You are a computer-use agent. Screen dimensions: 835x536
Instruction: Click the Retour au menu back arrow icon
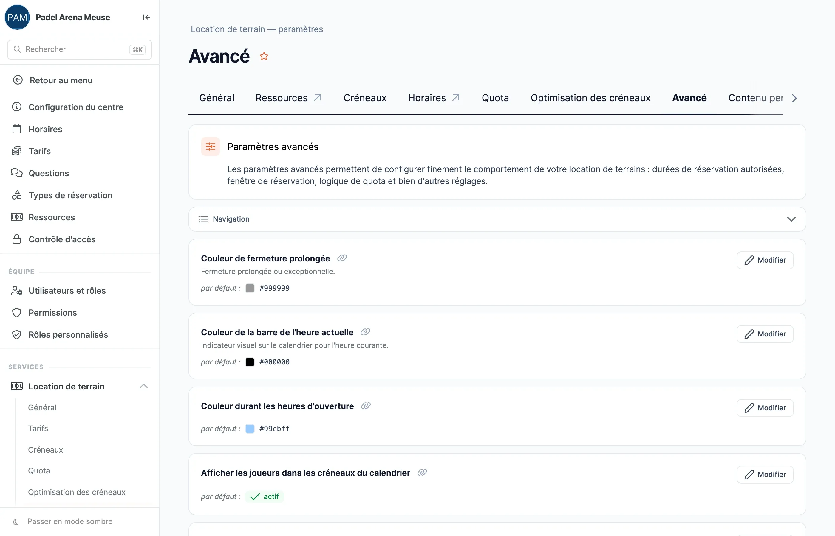[x=18, y=80]
